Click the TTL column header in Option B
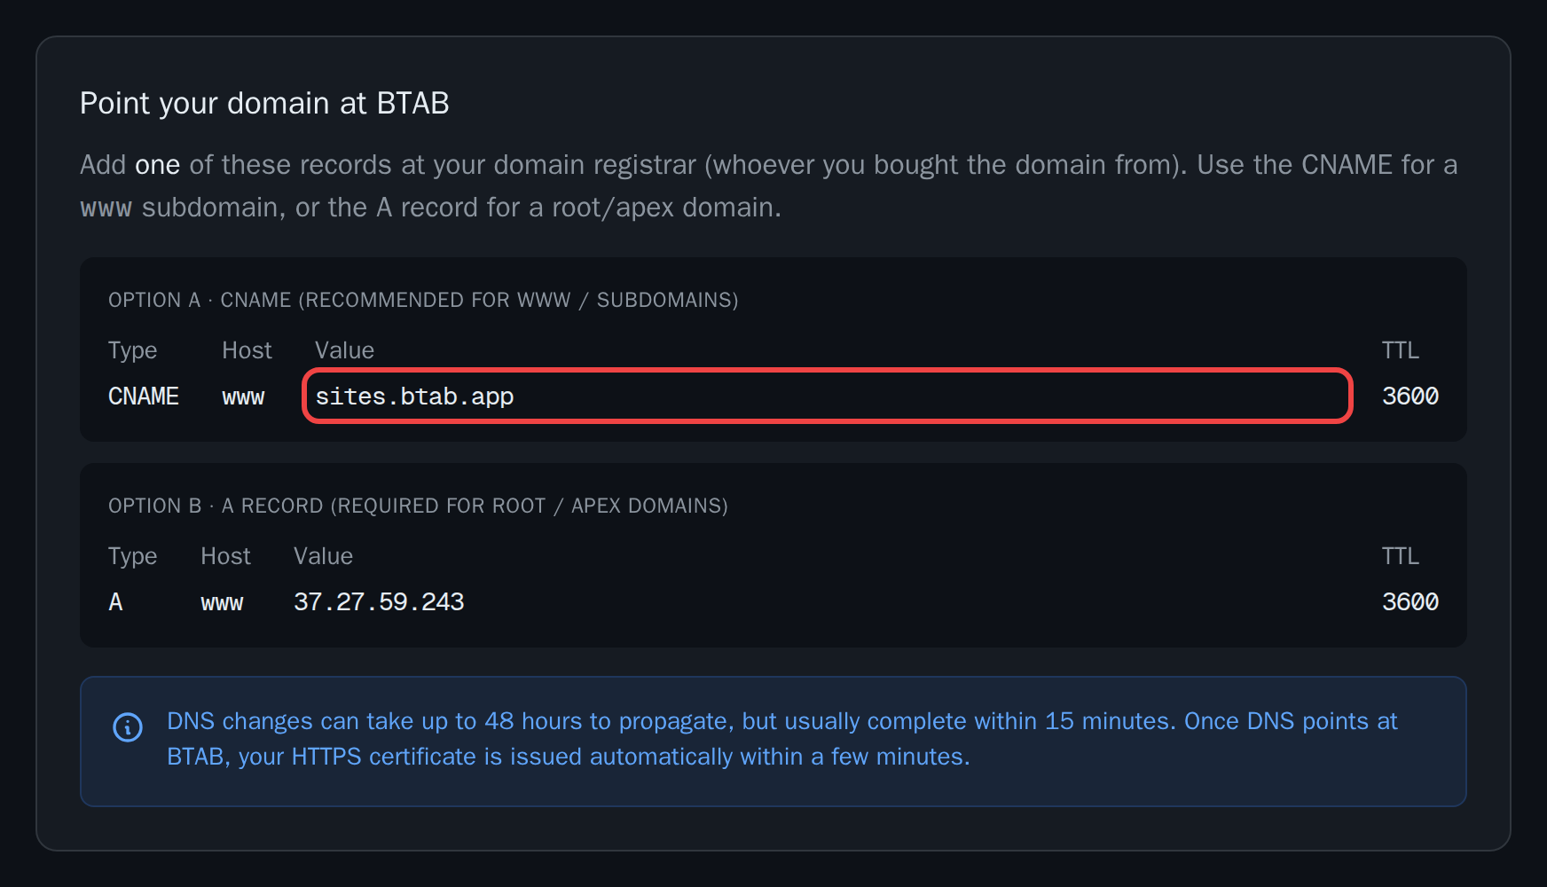The image size is (1547, 887). [1401, 556]
